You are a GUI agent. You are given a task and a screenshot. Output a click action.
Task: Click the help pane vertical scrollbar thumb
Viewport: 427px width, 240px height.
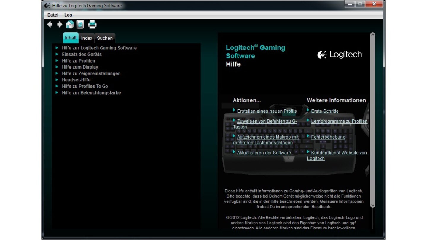[x=373, y=120]
